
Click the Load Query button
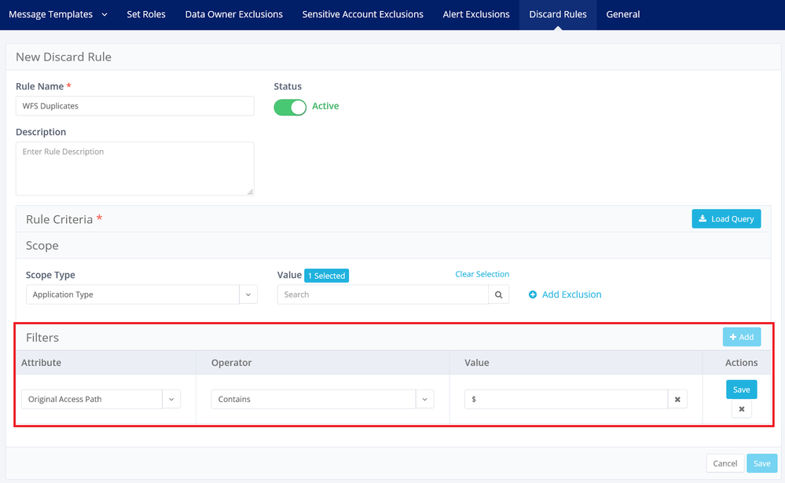(x=726, y=219)
